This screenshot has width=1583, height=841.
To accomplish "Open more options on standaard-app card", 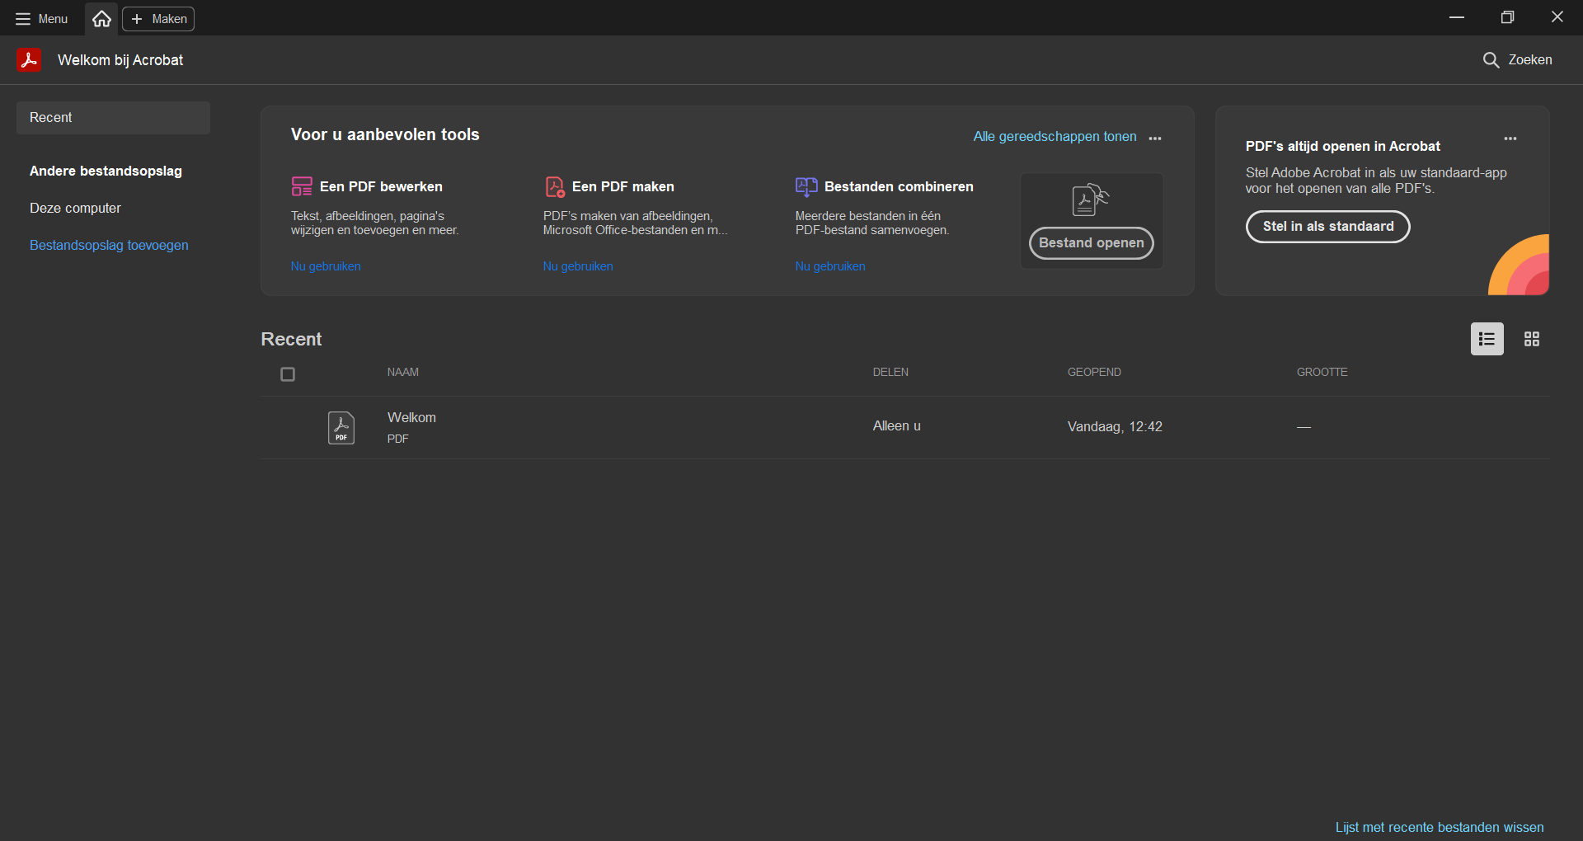I will 1510,139.
